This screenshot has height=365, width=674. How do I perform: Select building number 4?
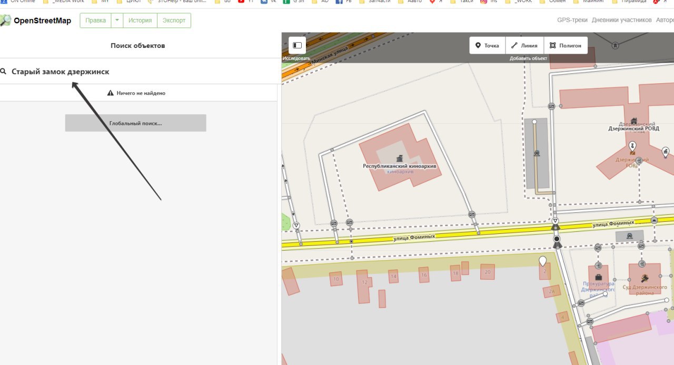point(563,317)
